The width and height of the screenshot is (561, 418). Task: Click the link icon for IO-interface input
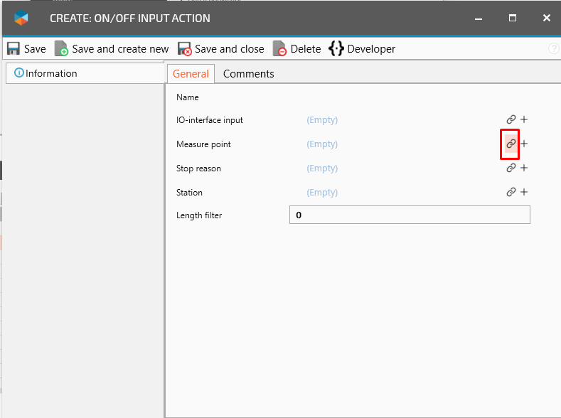pos(511,120)
